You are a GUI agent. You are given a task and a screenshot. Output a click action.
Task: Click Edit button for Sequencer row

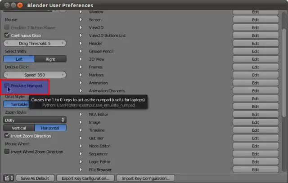(x=256, y=154)
